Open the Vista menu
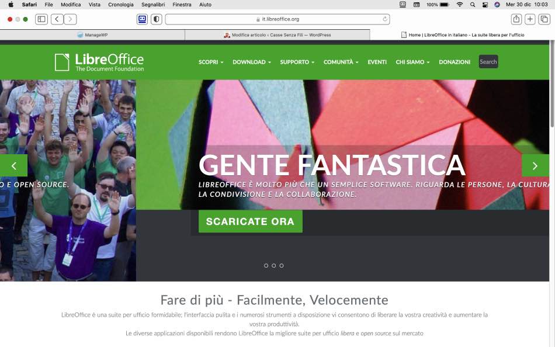The width and height of the screenshot is (555, 347). pyautogui.click(x=95, y=5)
